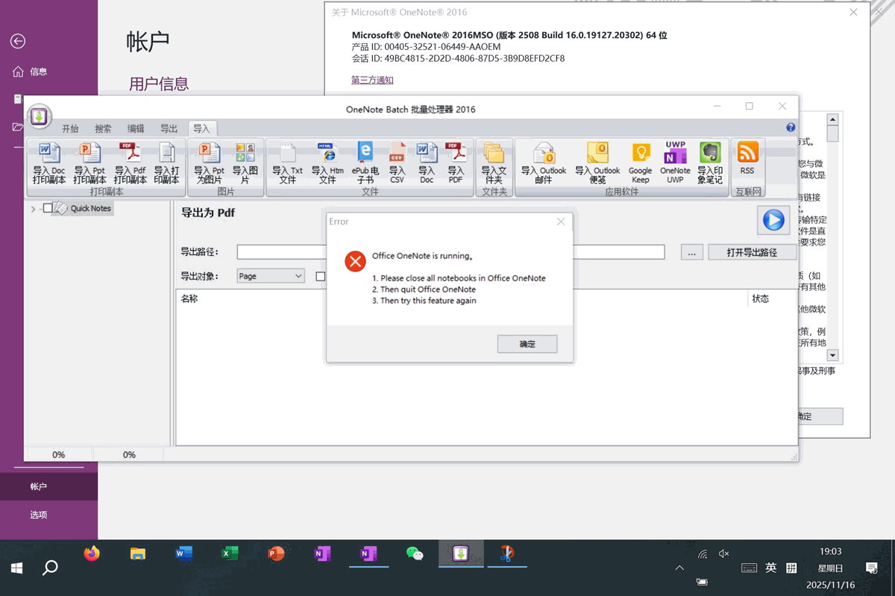Click the scroll down arrow in About dialog
The width and height of the screenshot is (895, 596).
click(832, 356)
